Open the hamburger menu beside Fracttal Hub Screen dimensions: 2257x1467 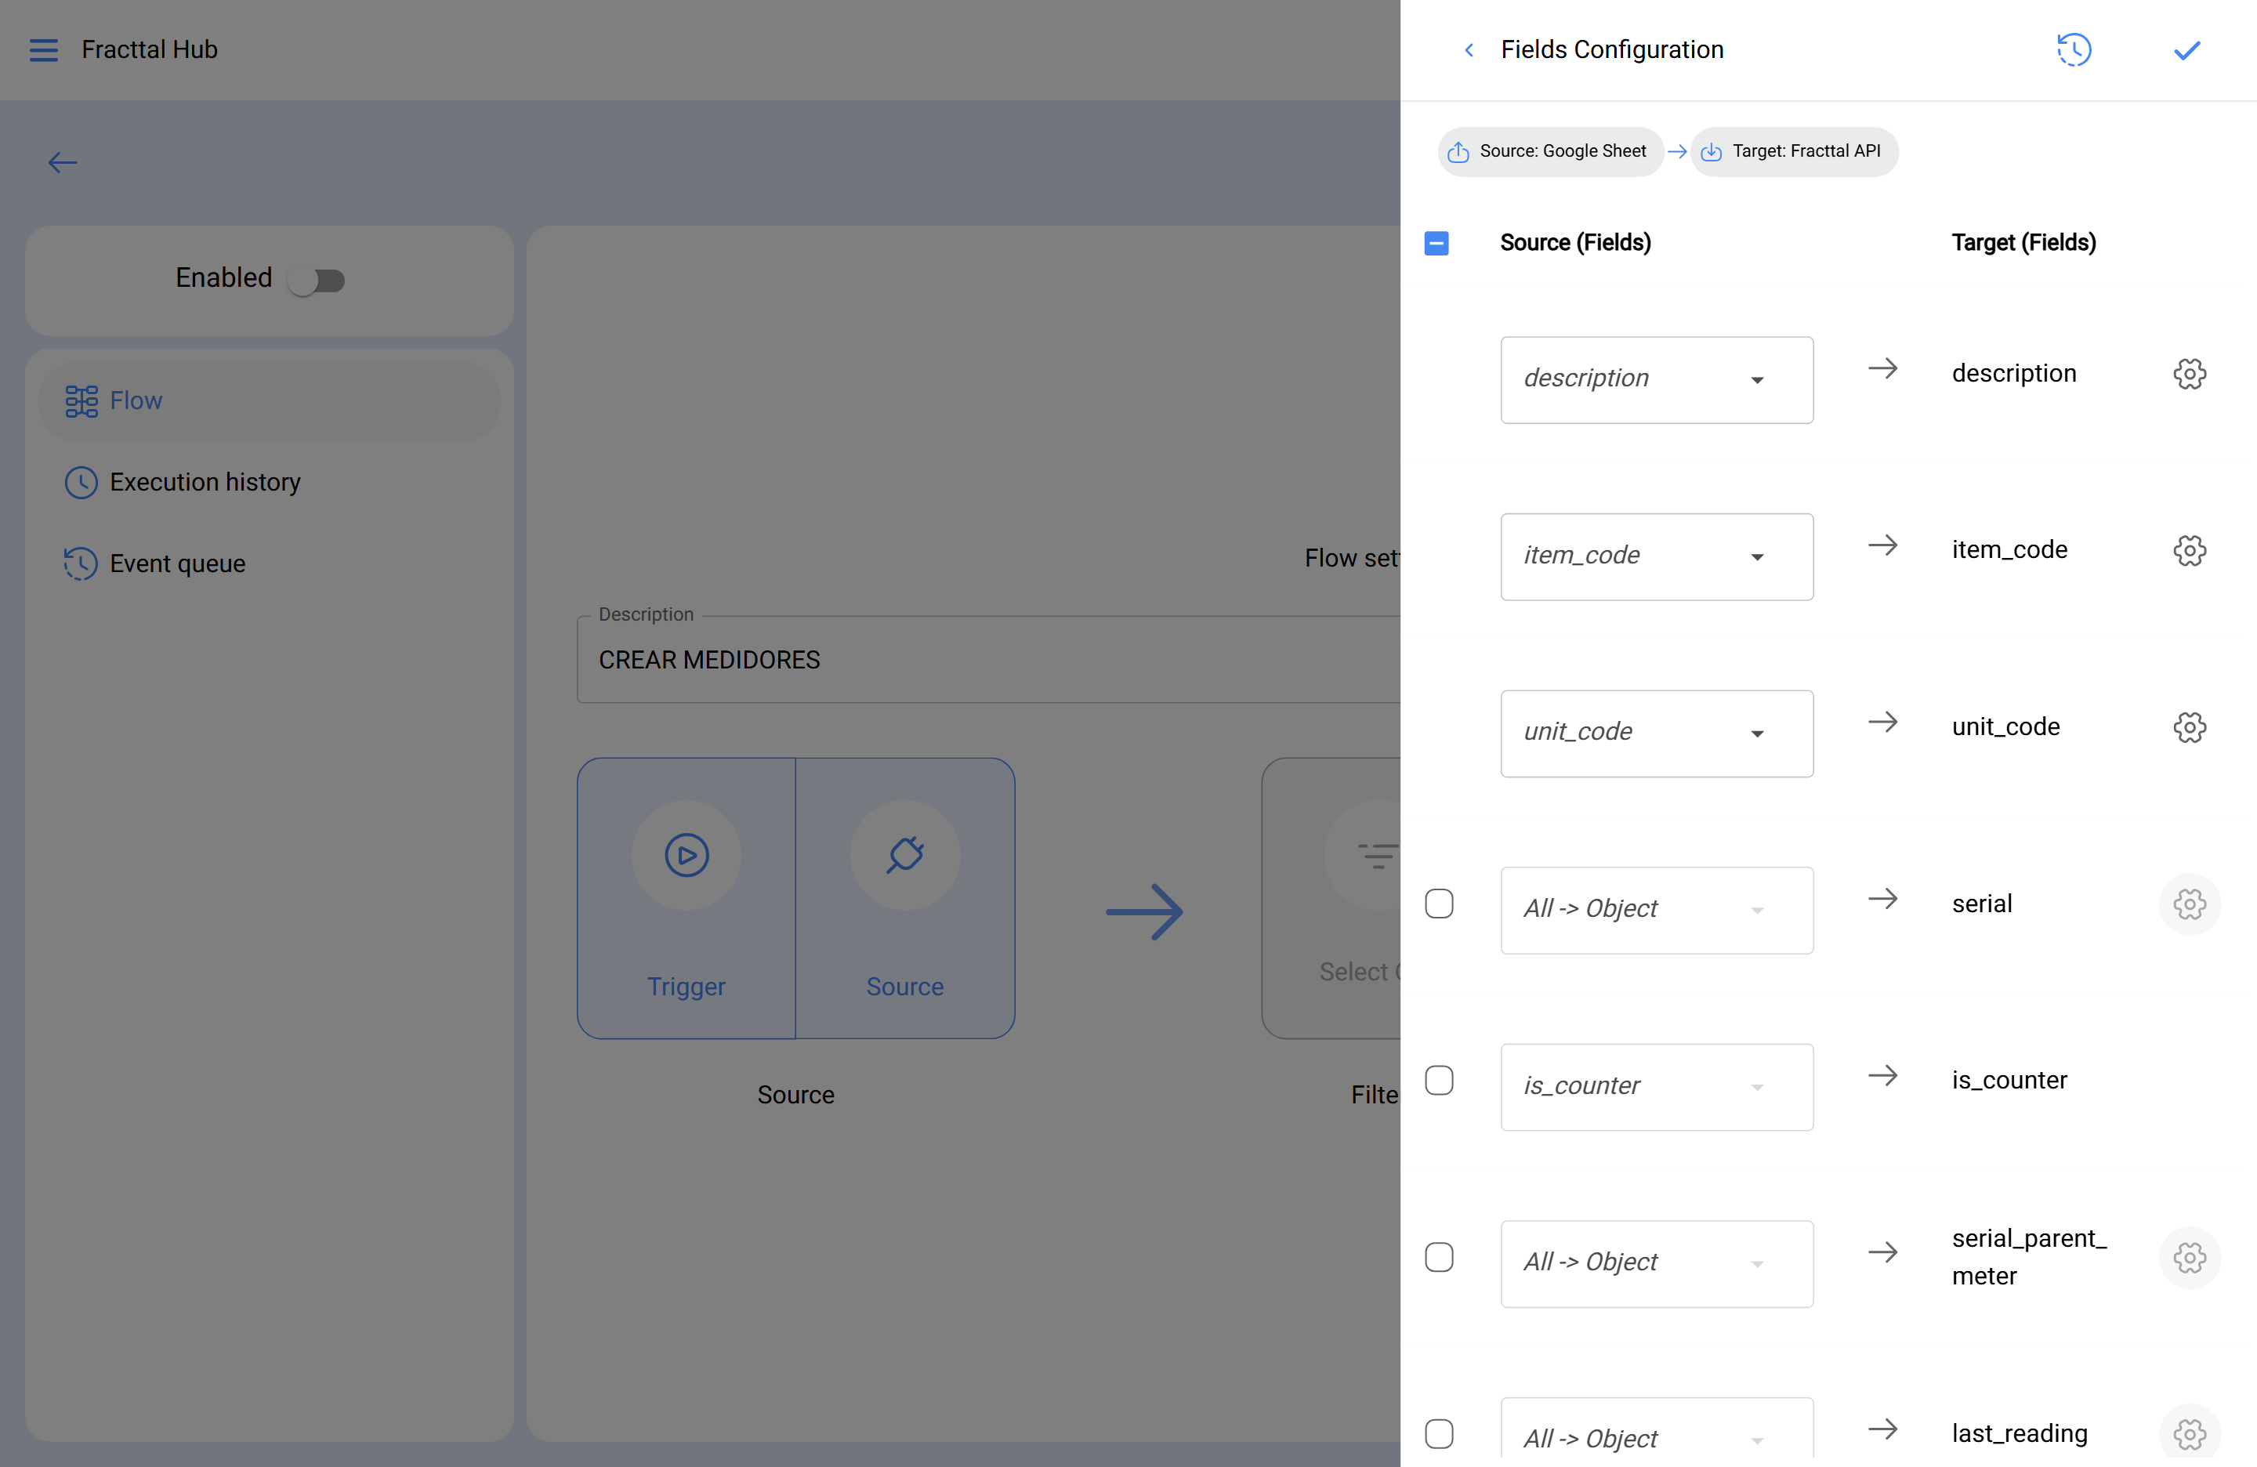pos(44,49)
